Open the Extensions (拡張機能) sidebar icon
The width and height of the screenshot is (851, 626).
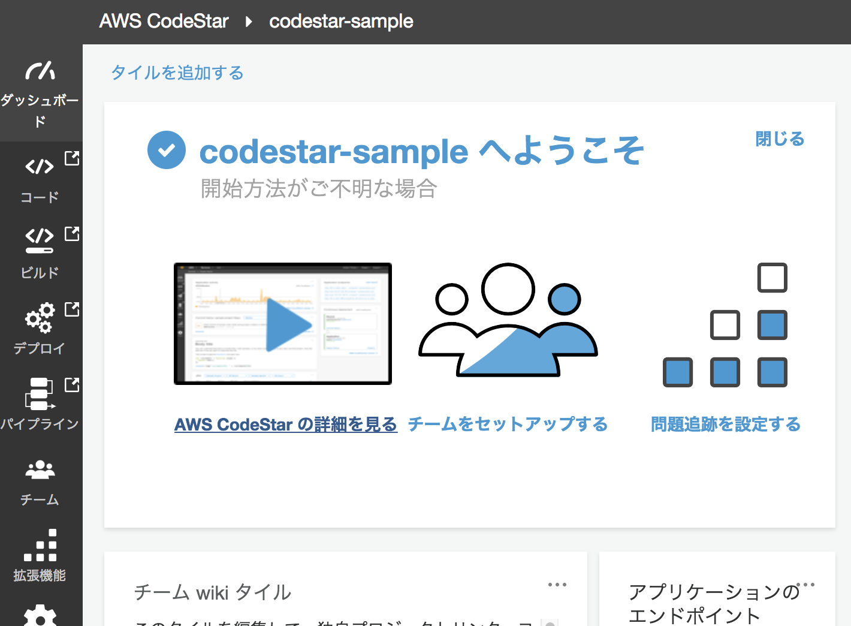point(40,545)
